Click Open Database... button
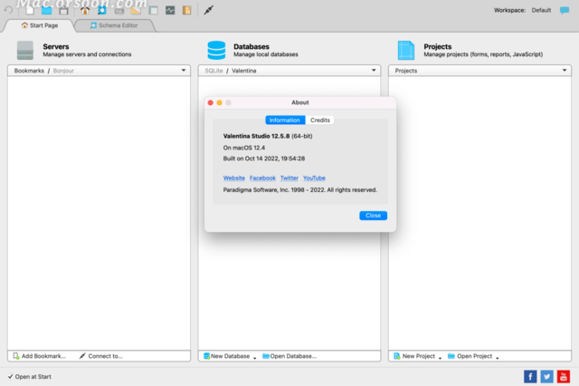 tap(289, 356)
